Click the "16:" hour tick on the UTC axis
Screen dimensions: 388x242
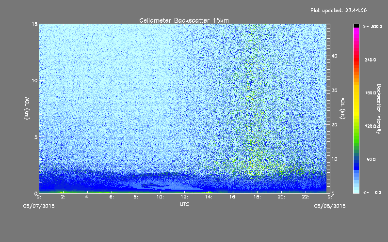[233, 197]
